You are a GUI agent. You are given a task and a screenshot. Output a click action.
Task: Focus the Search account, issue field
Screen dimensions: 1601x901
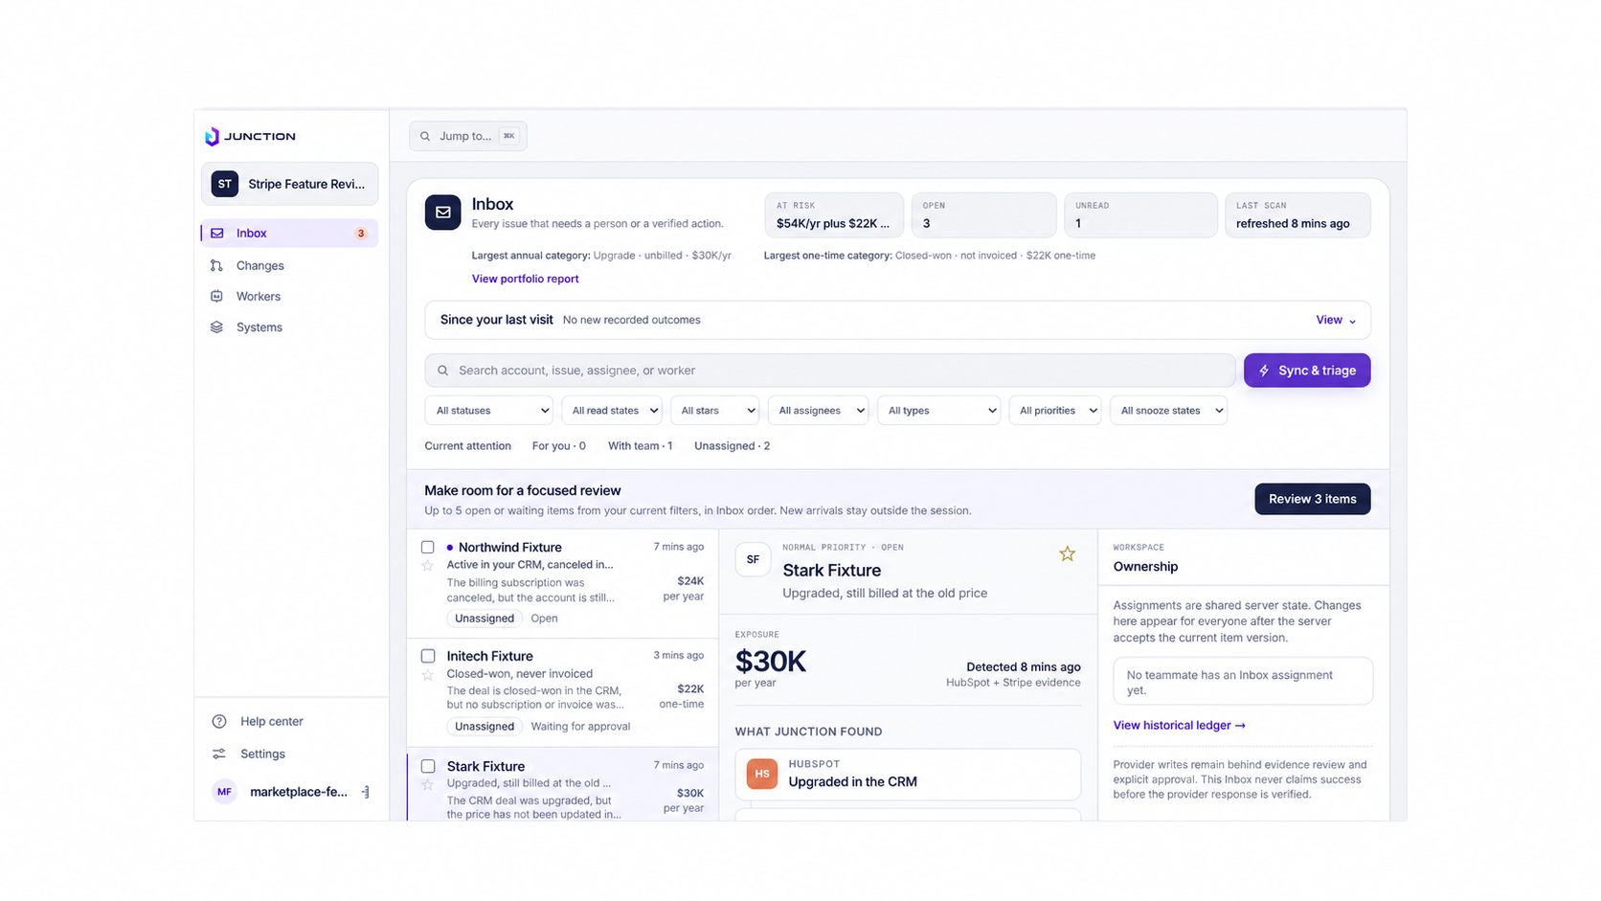830,371
